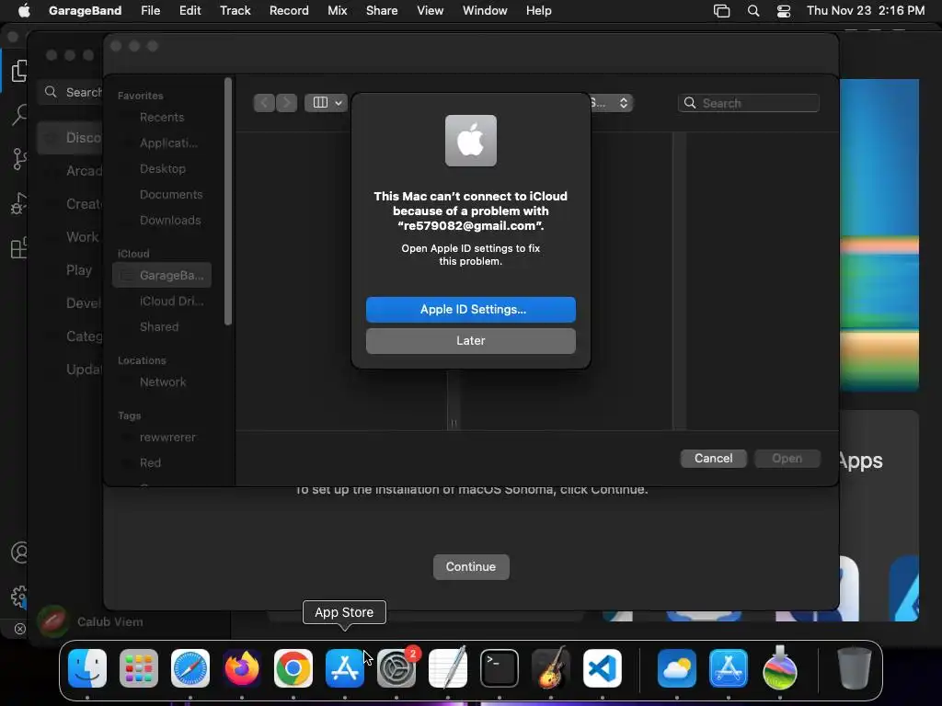The image size is (942, 706).
Task: Go forward in the file dialog
Action: tap(287, 103)
